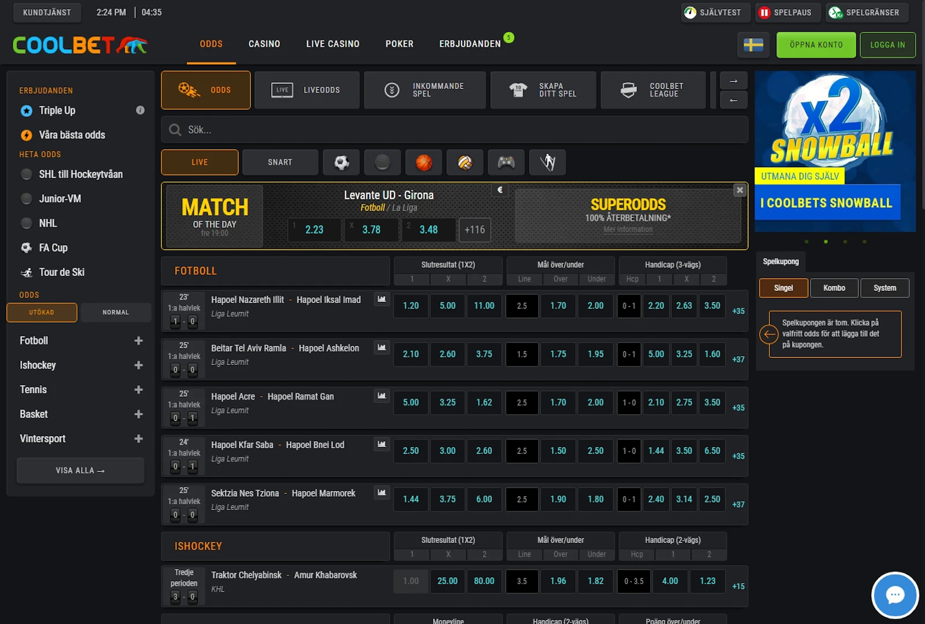Expand the Fotboll sport category
Screen dimensions: 925x624
click(x=138, y=341)
